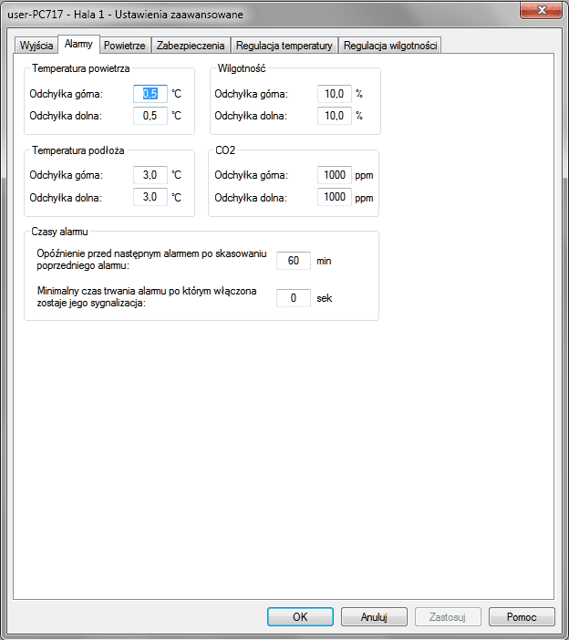569x640 pixels.
Task: Cancel changes with Anuluj button
Action: pos(374,616)
